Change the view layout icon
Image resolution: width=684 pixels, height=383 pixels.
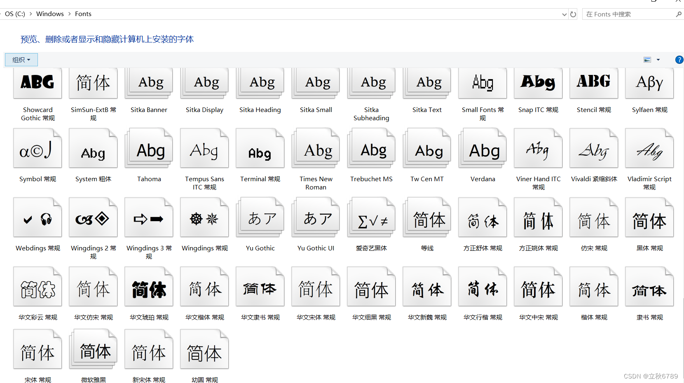(647, 60)
